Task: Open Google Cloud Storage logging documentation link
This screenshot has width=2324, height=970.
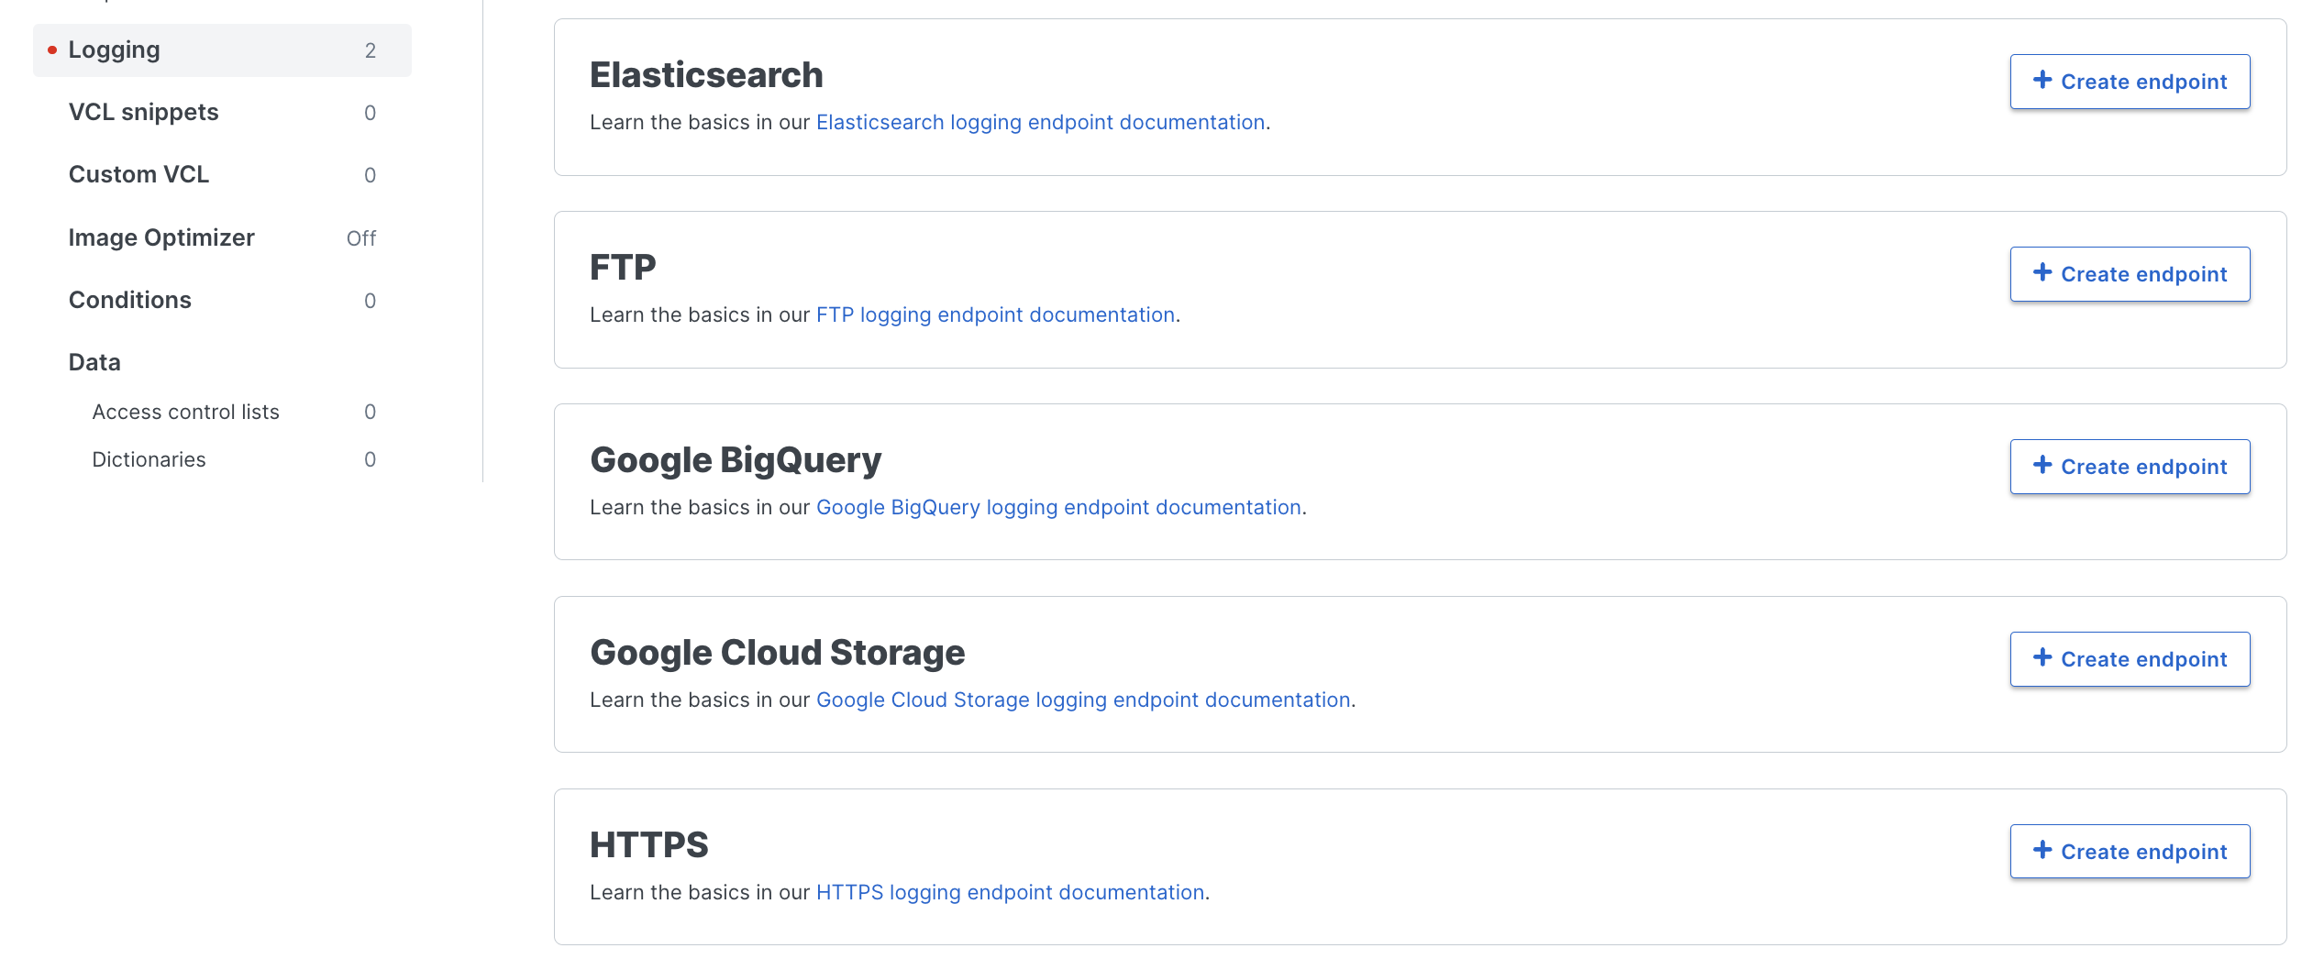Action: 1083,700
